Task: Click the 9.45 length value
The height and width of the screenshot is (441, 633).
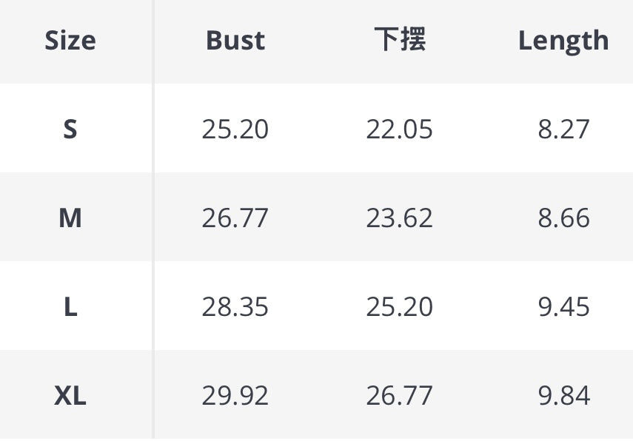Action: coord(563,307)
